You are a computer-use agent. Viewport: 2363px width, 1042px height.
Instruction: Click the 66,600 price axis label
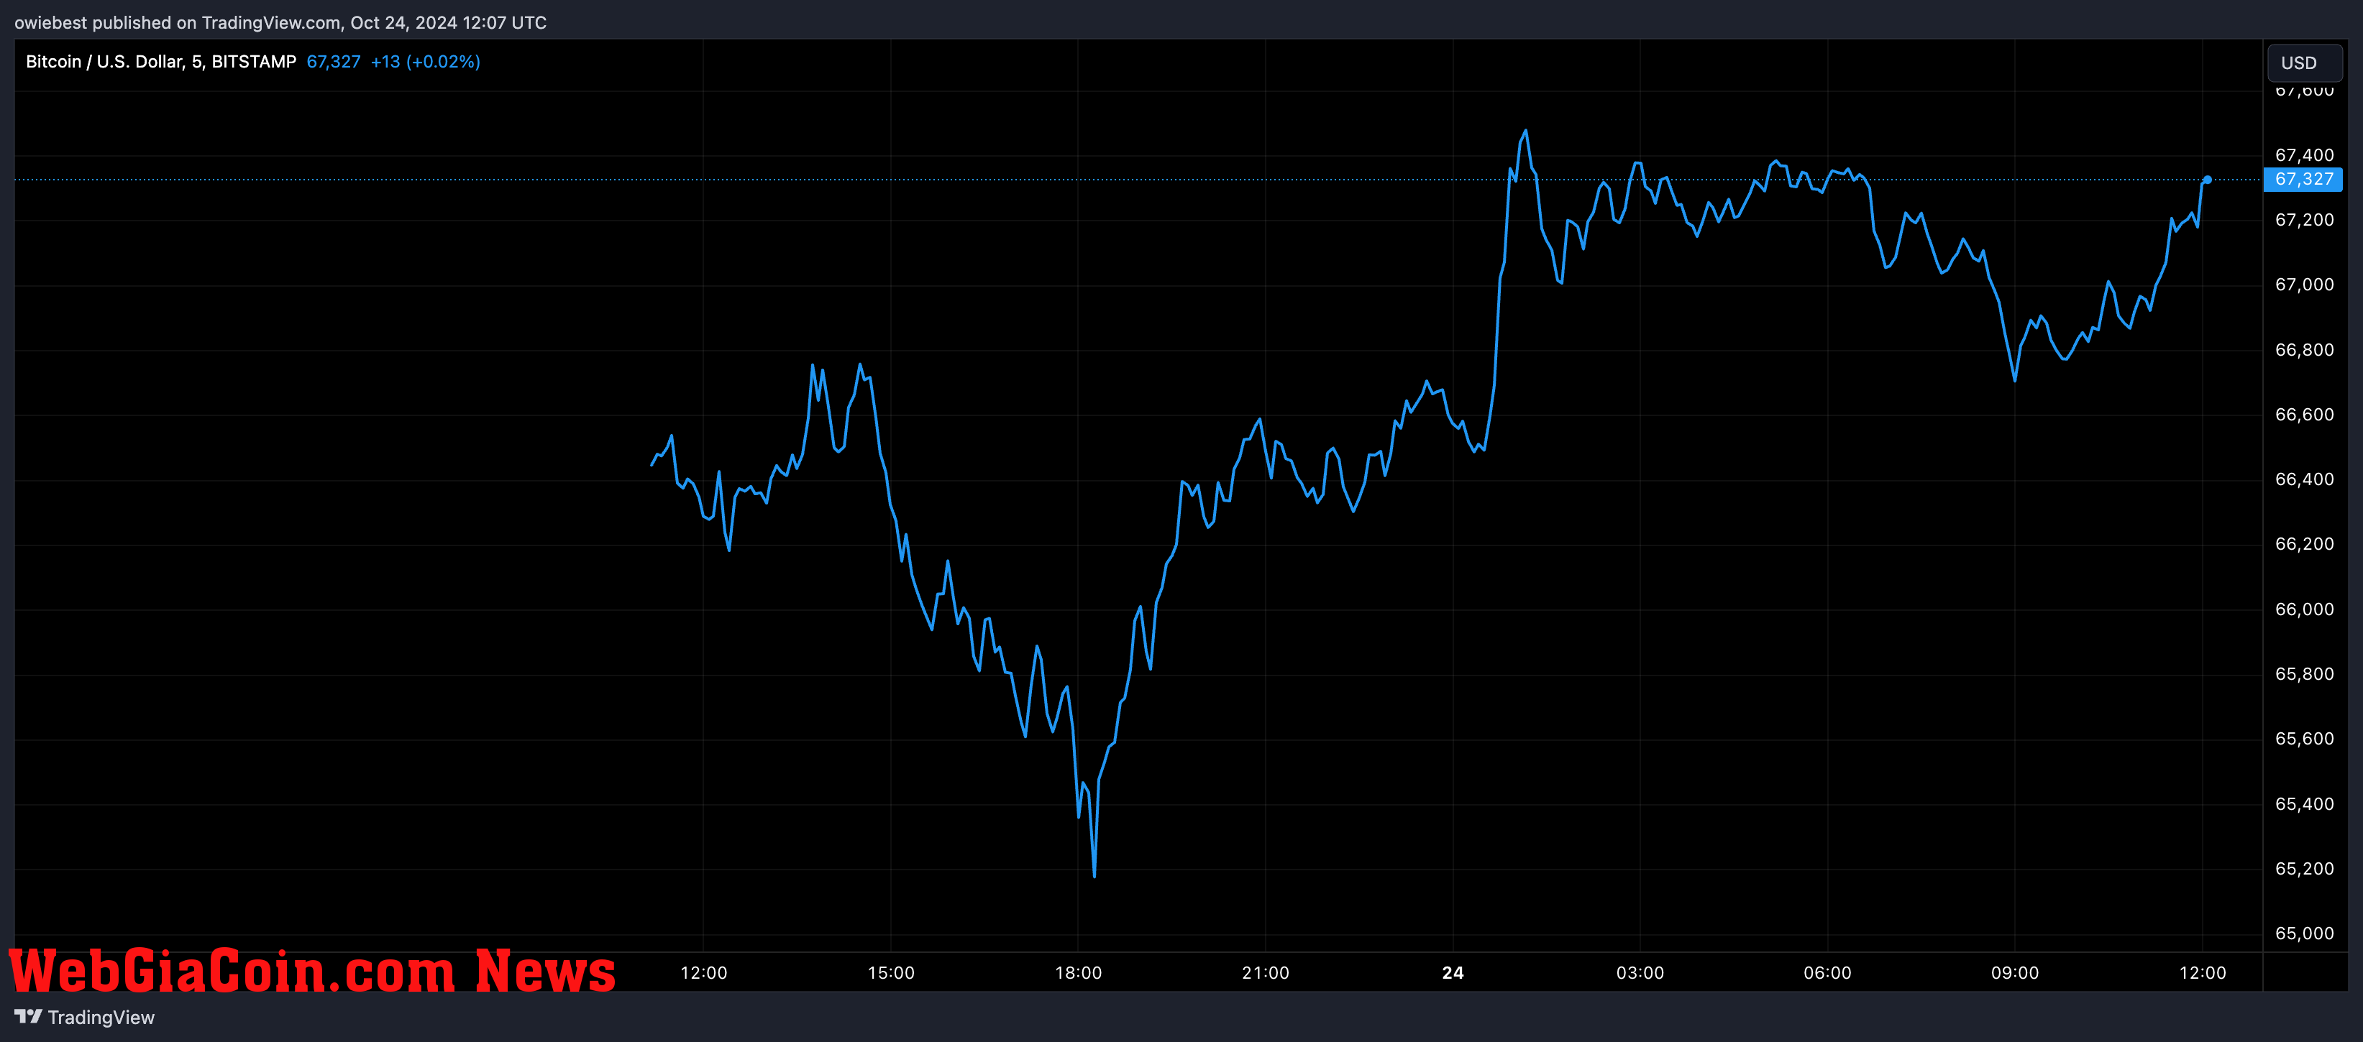tap(2304, 415)
